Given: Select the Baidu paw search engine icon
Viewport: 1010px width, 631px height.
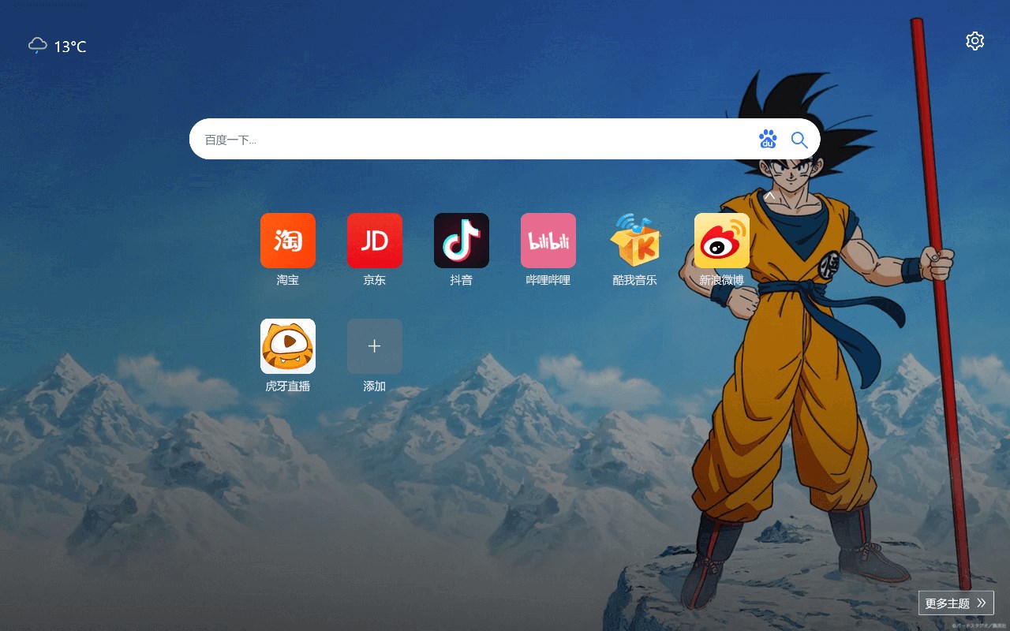Looking at the screenshot, I should [x=768, y=140].
